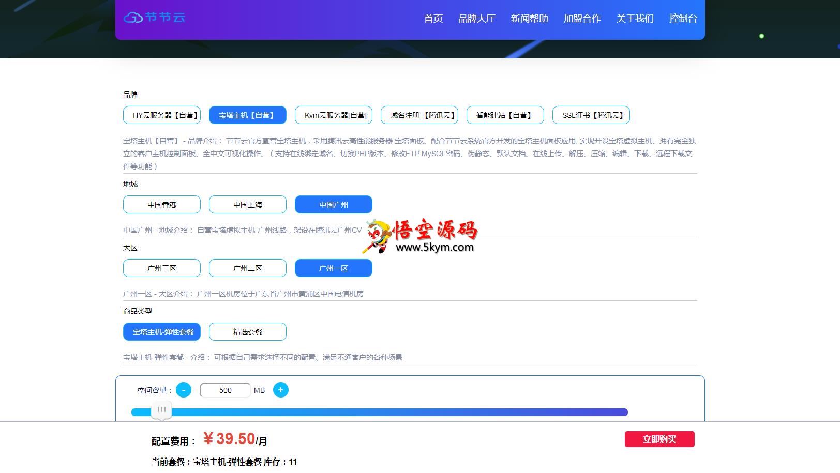Visit the 关于我们 page
Viewport: 840px width, 473px height.
pos(635,19)
